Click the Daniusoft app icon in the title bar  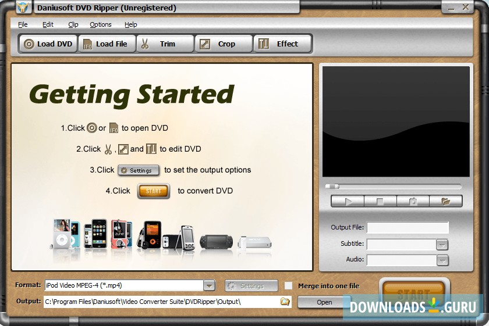(x=24, y=7)
